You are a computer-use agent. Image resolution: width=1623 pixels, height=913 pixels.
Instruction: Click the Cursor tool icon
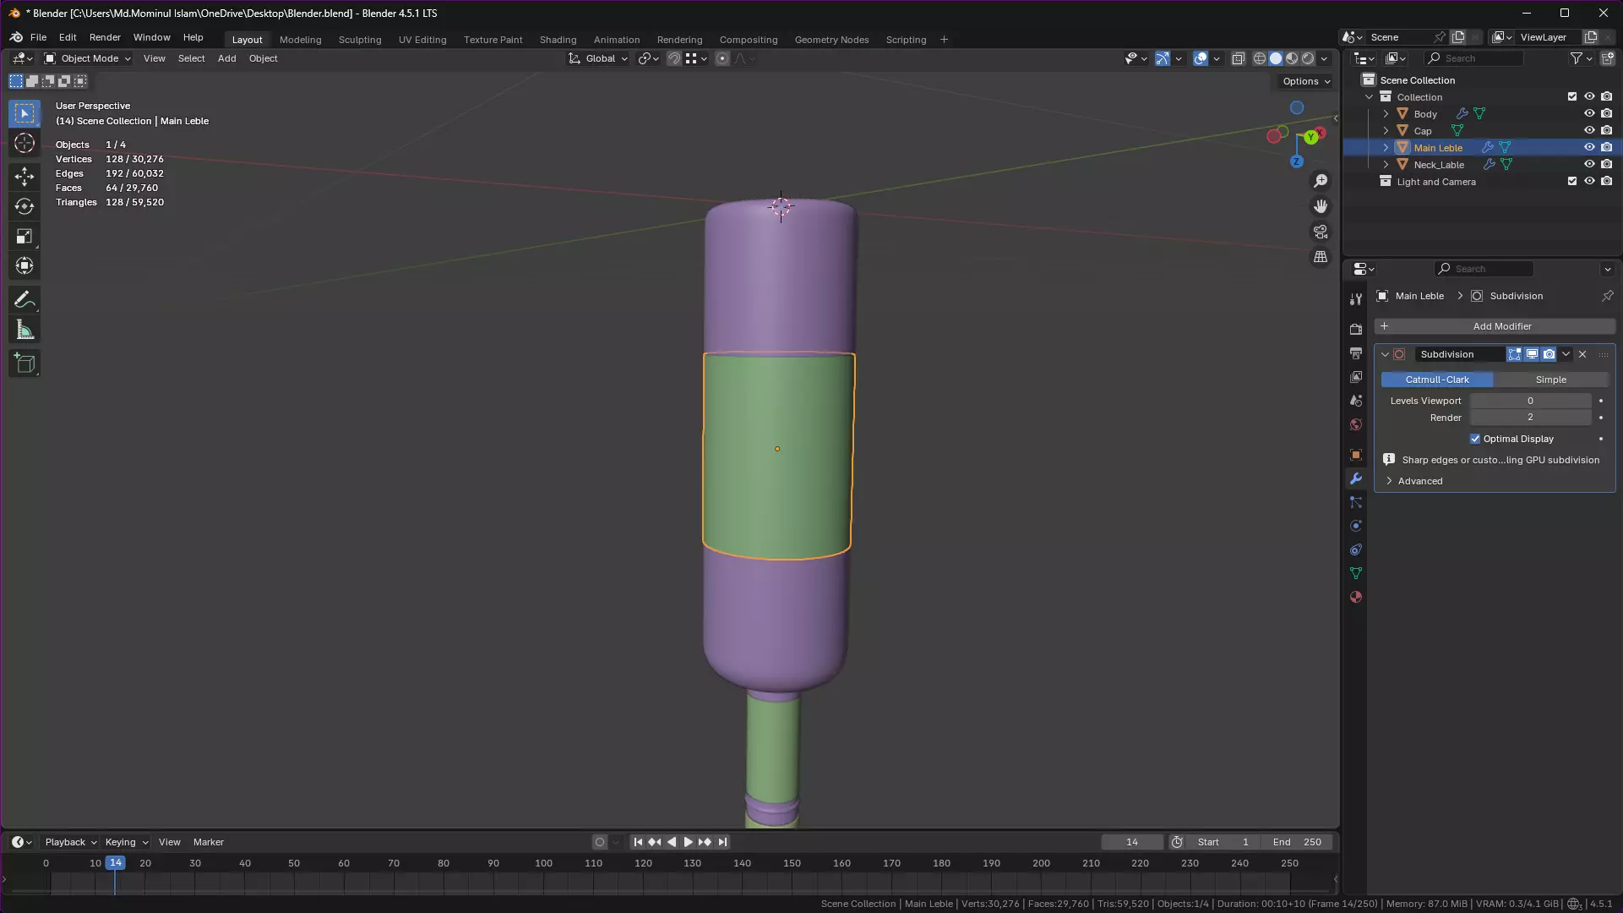25,144
